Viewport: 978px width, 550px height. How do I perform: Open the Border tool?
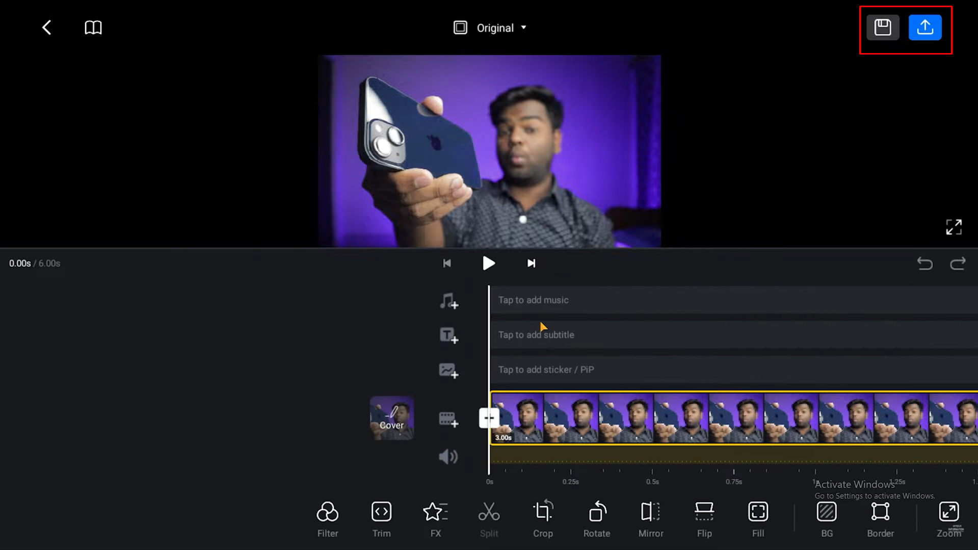(880, 517)
